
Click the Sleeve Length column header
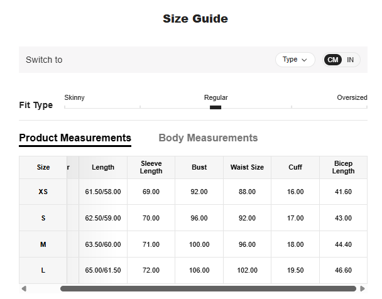151,168
